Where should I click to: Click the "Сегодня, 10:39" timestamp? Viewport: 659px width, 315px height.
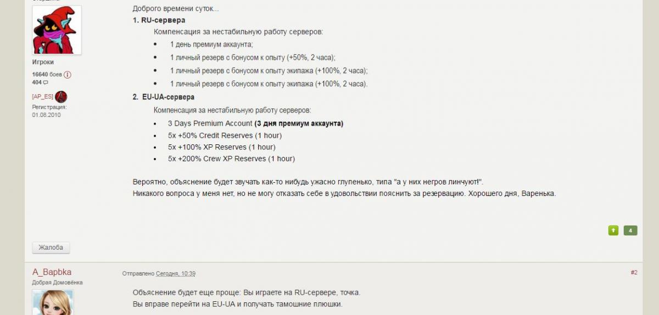[x=175, y=274]
